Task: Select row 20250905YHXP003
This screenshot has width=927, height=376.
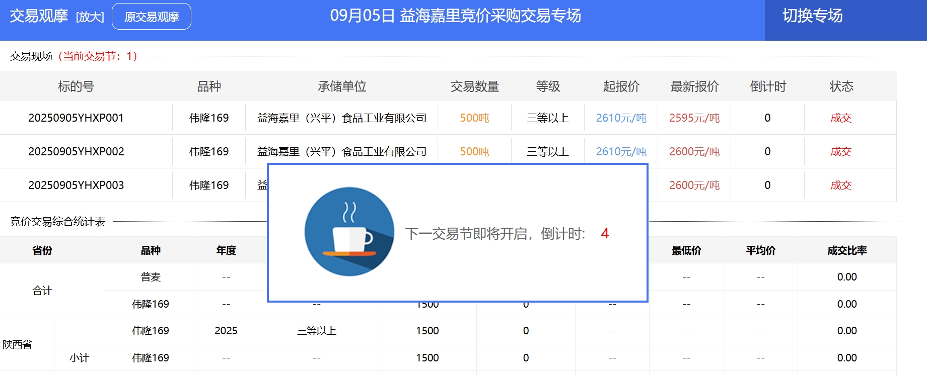Action: click(x=448, y=185)
